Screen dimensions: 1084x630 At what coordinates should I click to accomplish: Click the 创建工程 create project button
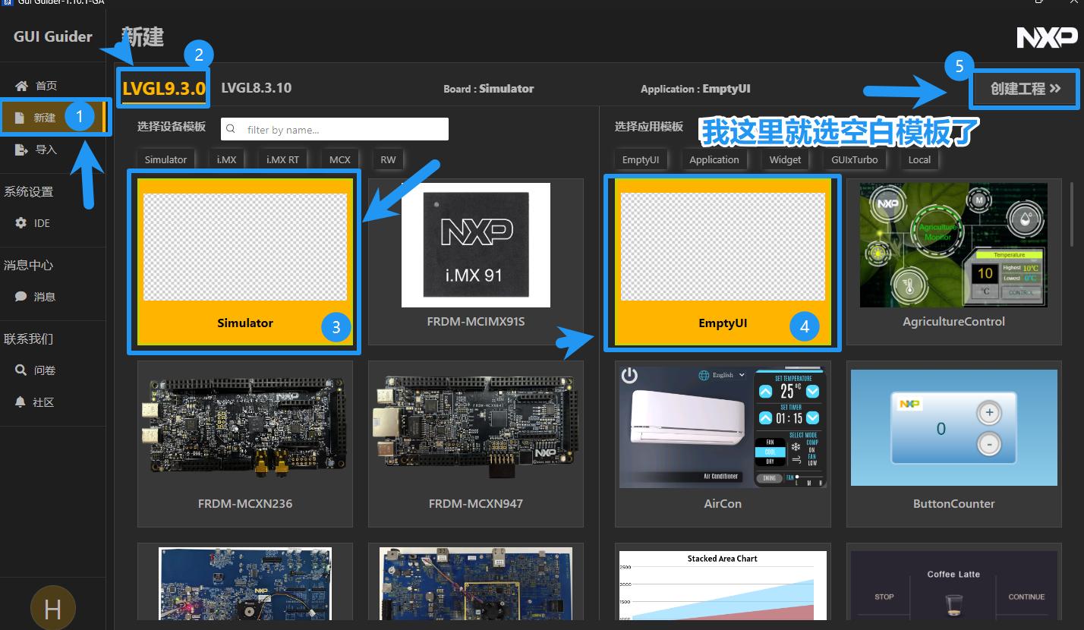click(1025, 89)
